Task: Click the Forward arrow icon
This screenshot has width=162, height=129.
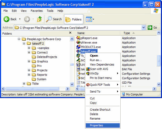Action: 27,19
